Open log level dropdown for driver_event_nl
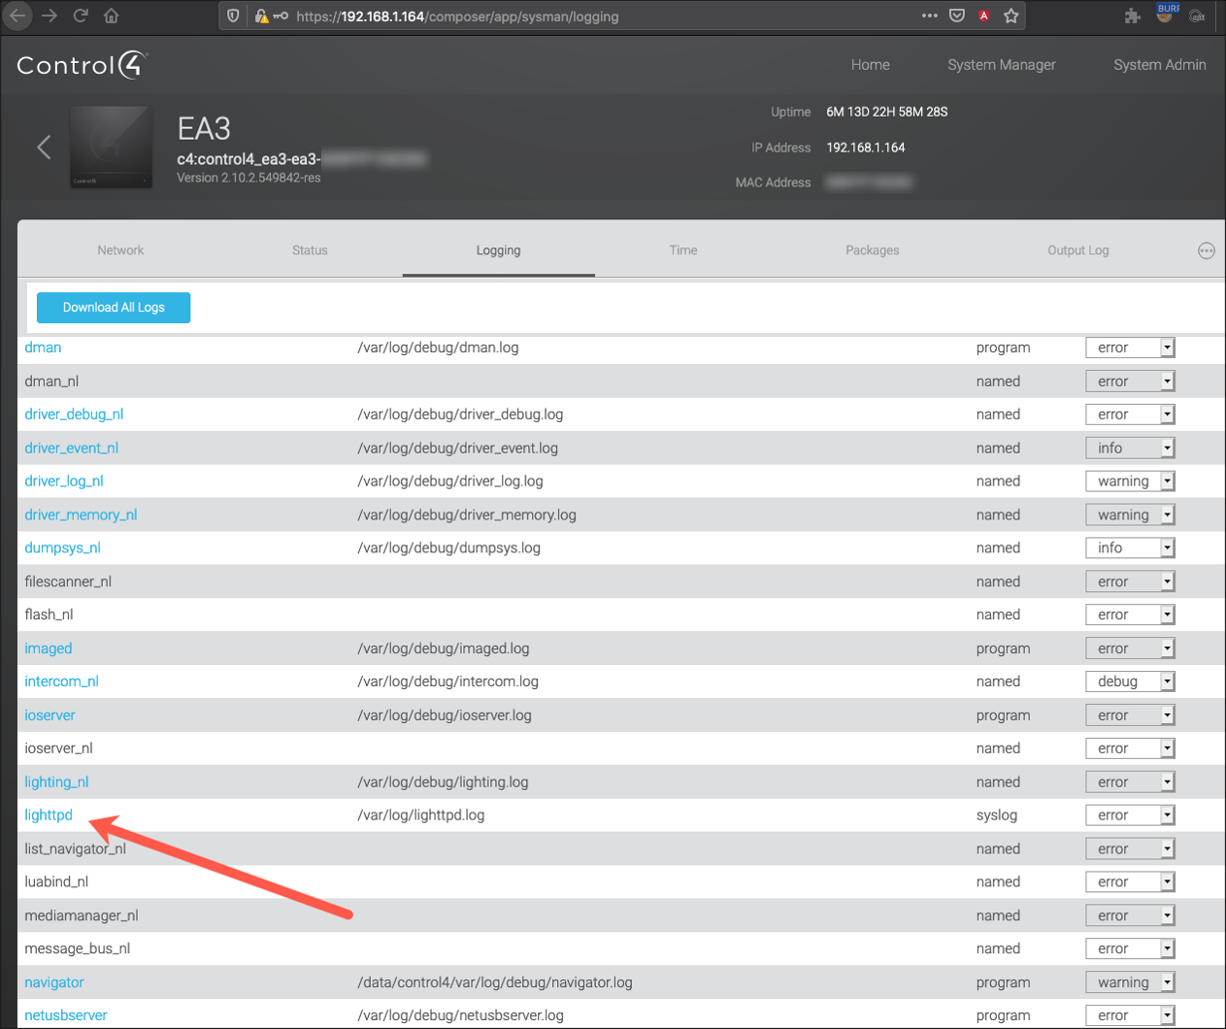Image resolution: width=1226 pixels, height=1029 pixels. 1130,448
